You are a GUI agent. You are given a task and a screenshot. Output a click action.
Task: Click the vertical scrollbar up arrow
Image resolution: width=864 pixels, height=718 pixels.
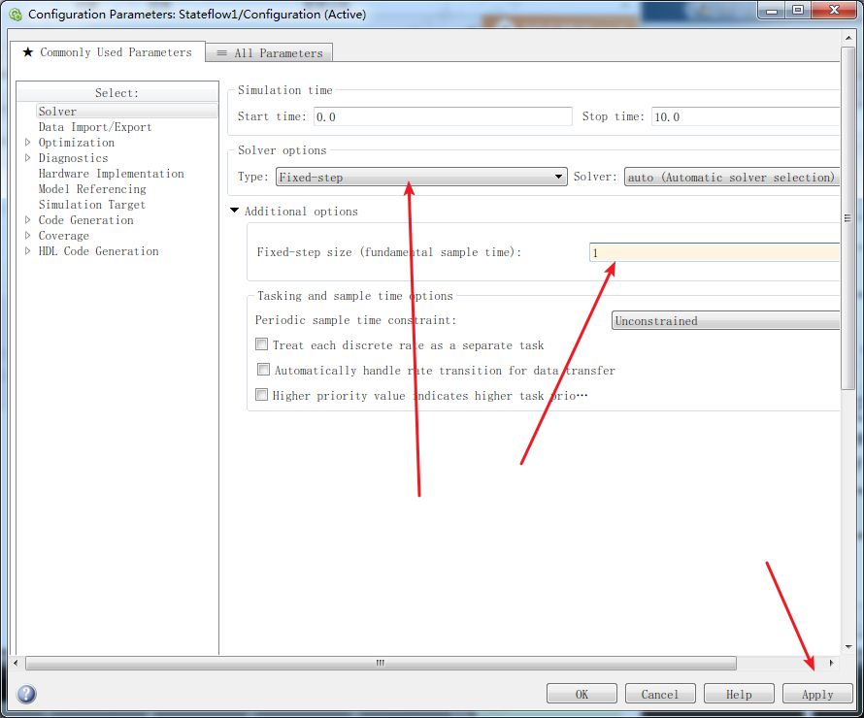tap(848, 38)
